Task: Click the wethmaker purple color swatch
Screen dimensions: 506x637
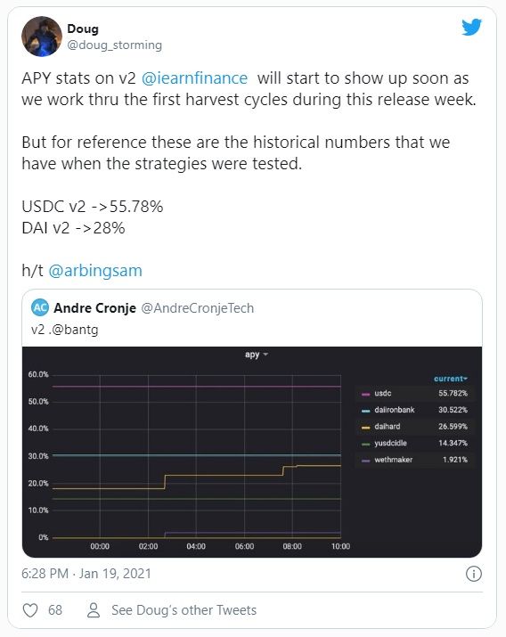Action: 366,461
